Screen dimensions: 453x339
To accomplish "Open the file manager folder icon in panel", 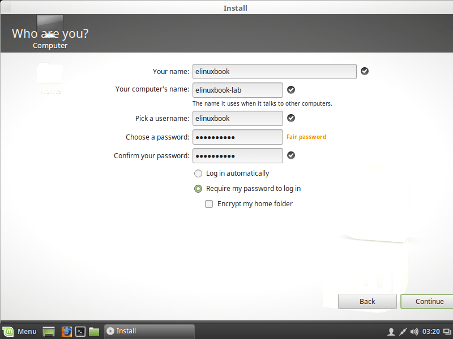I will pyautogui.click(x=94, y=332).
